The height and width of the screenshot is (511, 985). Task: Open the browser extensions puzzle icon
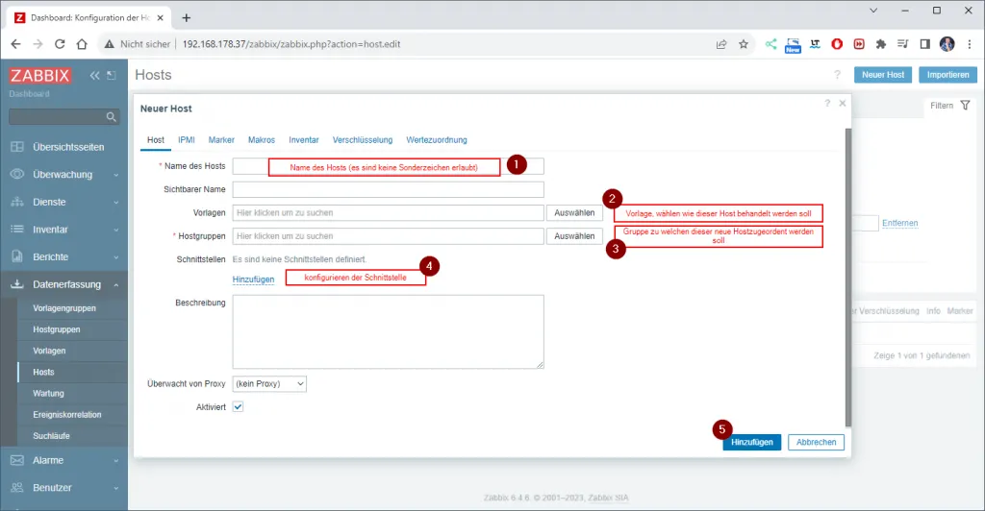880,44
